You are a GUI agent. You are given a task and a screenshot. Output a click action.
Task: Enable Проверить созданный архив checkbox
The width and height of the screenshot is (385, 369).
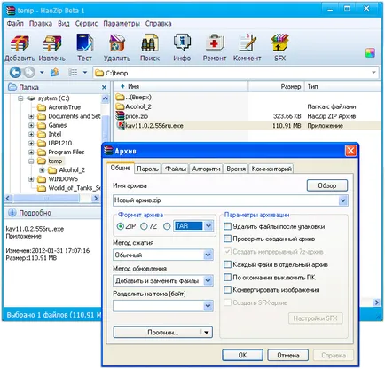[227, 239]
